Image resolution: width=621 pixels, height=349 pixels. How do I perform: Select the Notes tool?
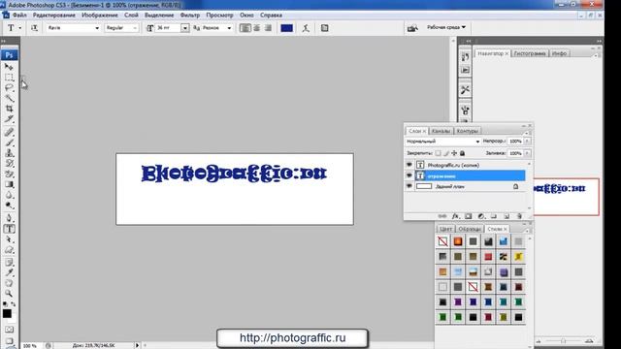coord(9,263)
